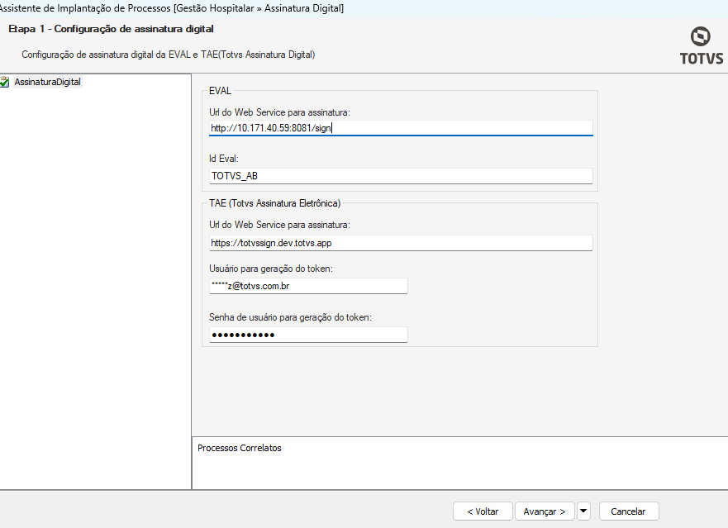
Task: Focus the EVAL web service URL field
Action: [x=401, y=128]
